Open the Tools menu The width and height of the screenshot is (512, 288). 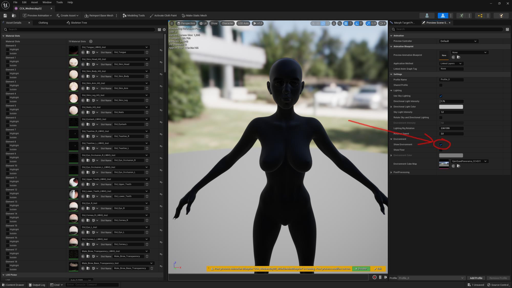coord(59,2)
